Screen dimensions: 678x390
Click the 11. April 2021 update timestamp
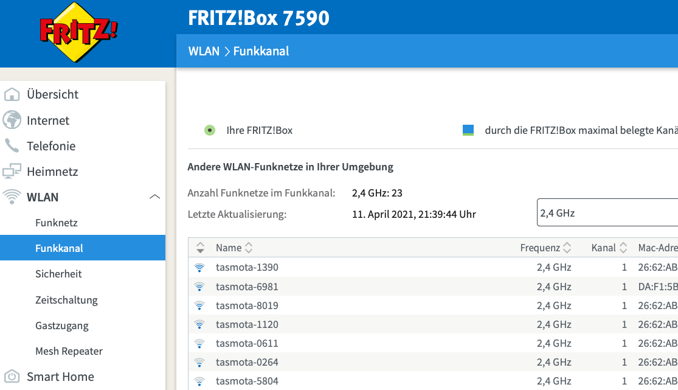pos(414,214)
